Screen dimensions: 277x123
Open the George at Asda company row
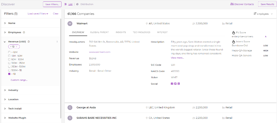(x=170, y=107)
